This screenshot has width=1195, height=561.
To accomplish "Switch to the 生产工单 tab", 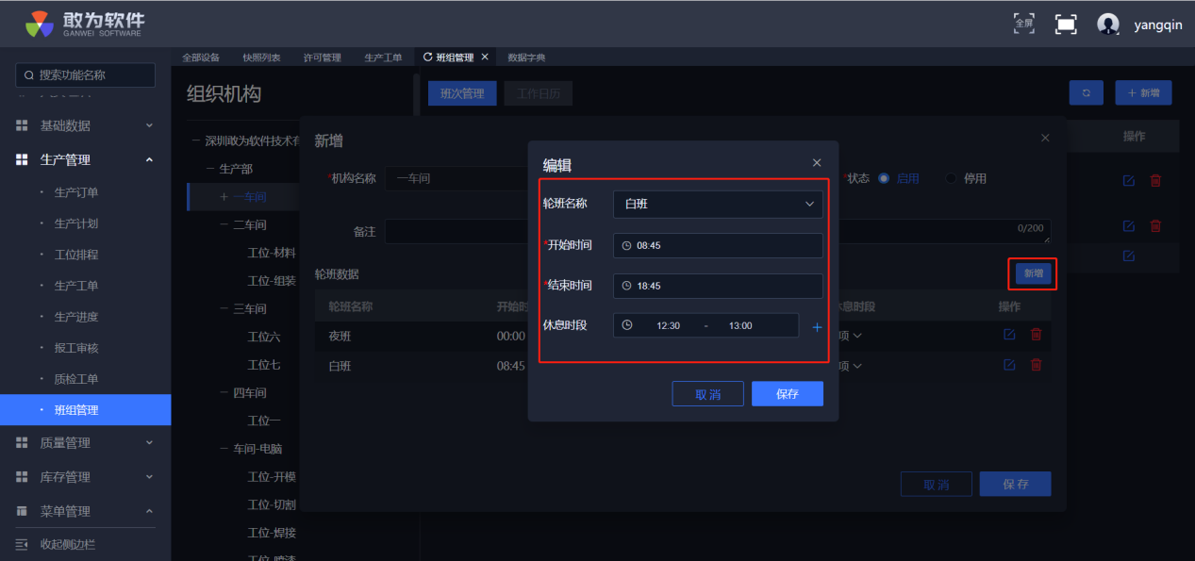I will [383, 58].
